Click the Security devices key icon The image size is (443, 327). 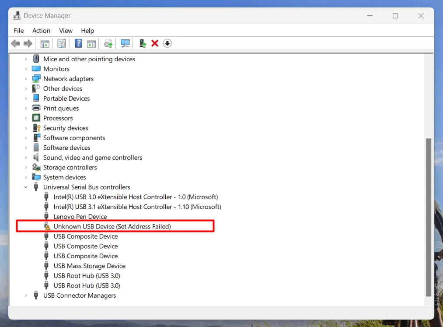pyautogui.click(x=36, y=128)
